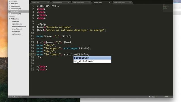Viewport: 181px width, 102px height.
Task: Click the OPEN FILES sidebar heading
Action: [13, 1]
